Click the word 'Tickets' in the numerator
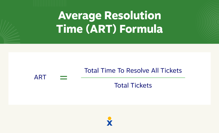Image resolution: width=219 pixels, height=133 pixels. click(171, 71)
